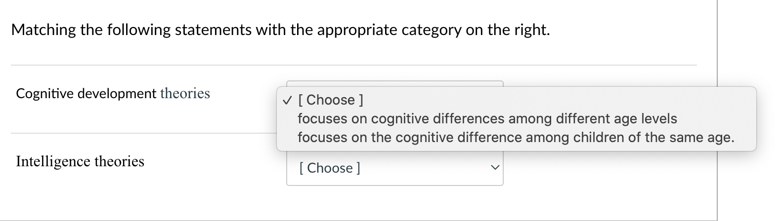
Task: Click the vertical border line right of the question
Action: pyautogui.click(x=717, y=49)
